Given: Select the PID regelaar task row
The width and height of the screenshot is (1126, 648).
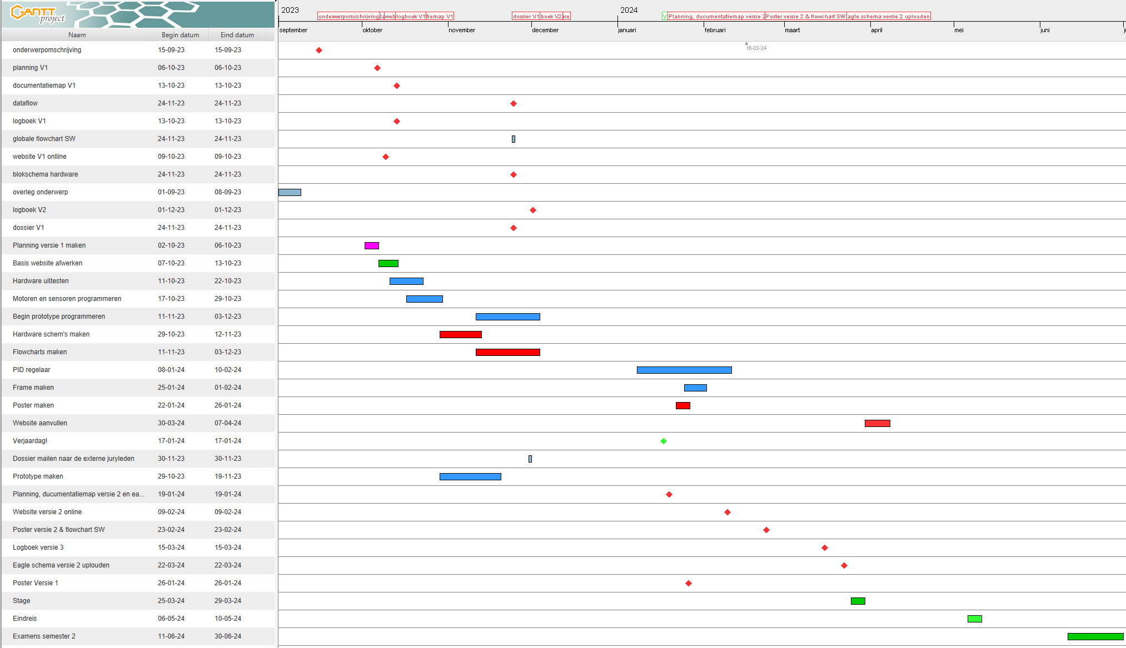Looking at the screenshot, I should coord(32,370).
